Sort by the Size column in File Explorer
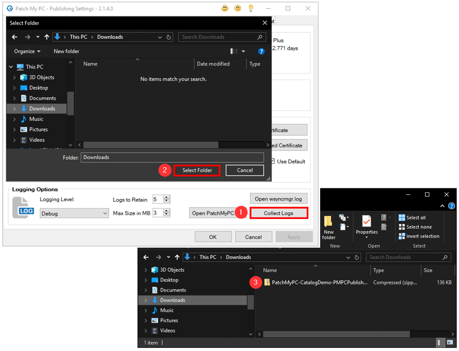Viewport: 459px width, 351px height. point(428,270)
